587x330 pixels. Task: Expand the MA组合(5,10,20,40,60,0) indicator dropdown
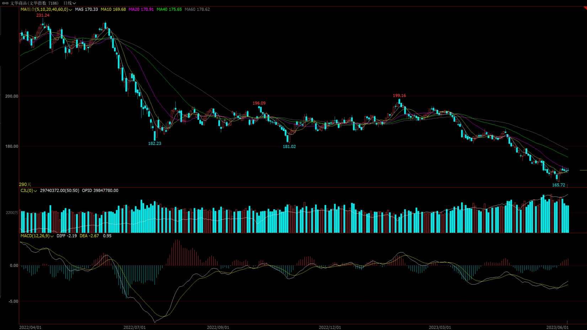click(x=70, y=10)
